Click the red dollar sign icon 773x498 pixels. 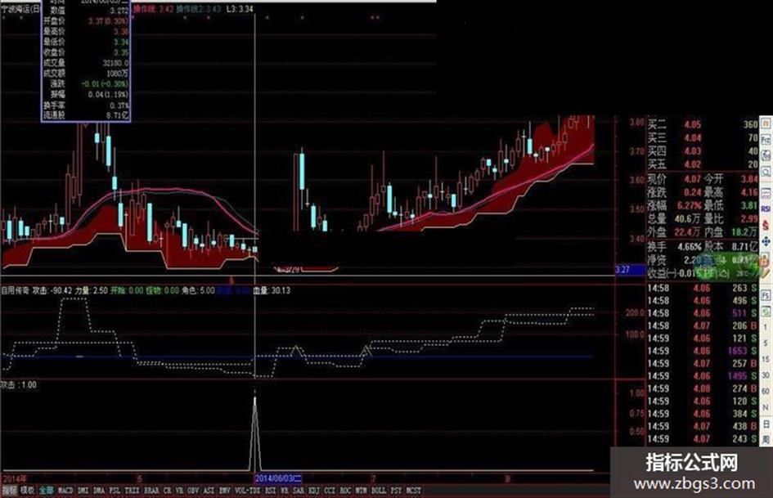click(766, 226)
